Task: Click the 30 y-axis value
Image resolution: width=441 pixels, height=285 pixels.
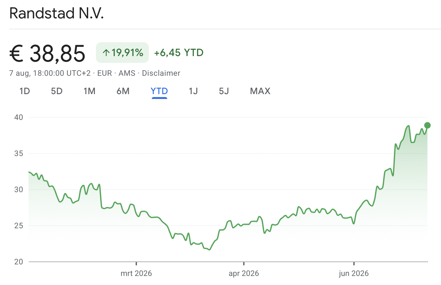Action: (19, 190)
